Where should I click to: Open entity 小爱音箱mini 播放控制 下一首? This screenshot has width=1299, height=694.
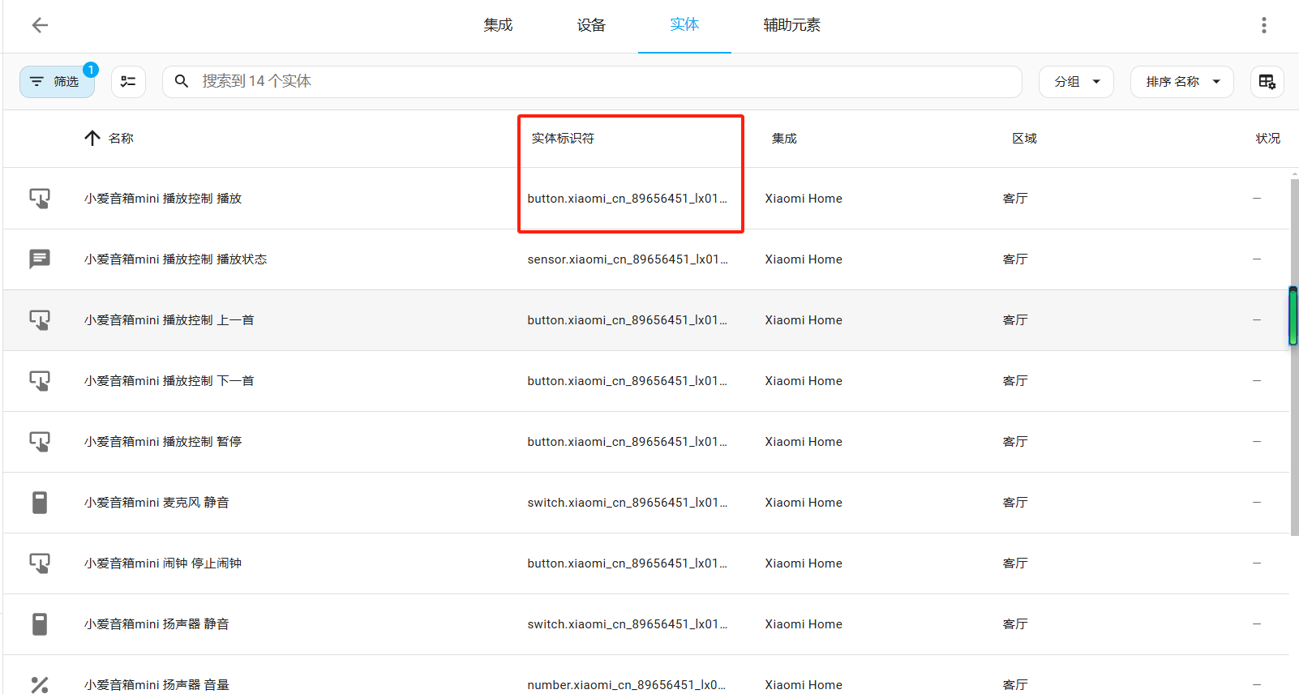pyautogui.click(x=169, y=381)
